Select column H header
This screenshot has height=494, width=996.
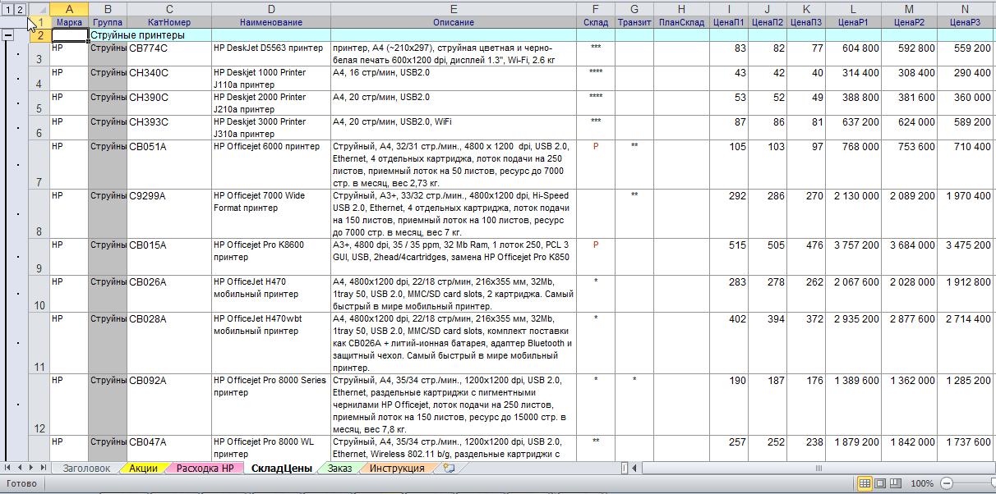click(x=681, y=7)
